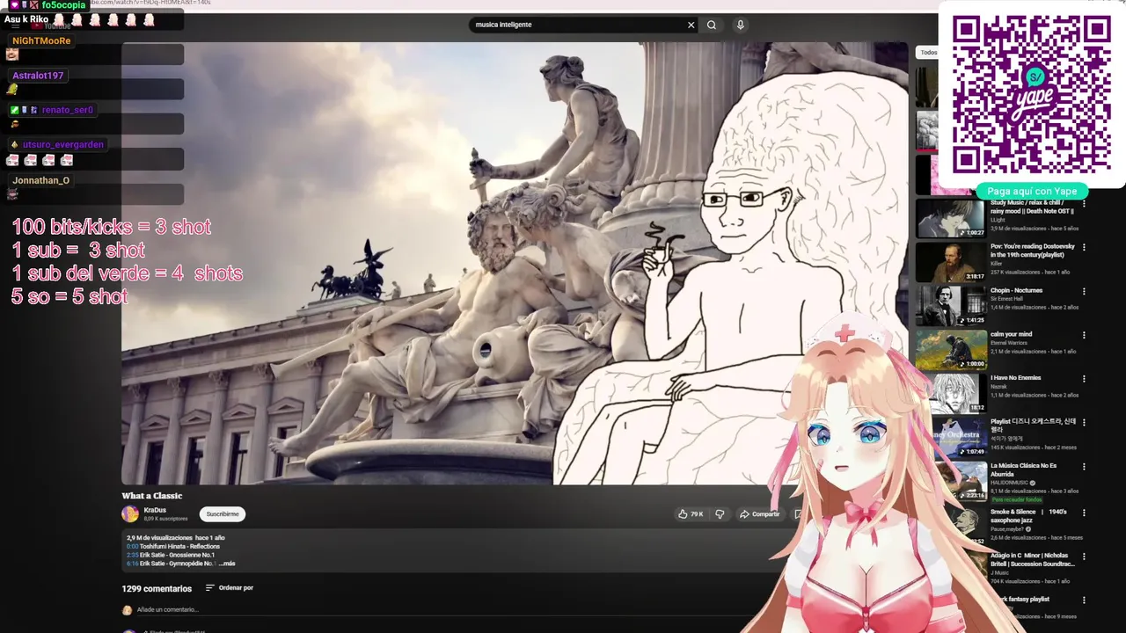The height and width of the screenshot is (633, 1126).
Task: Click the sort icon beside Ordenar por
Action: click(x=209, y=587)
